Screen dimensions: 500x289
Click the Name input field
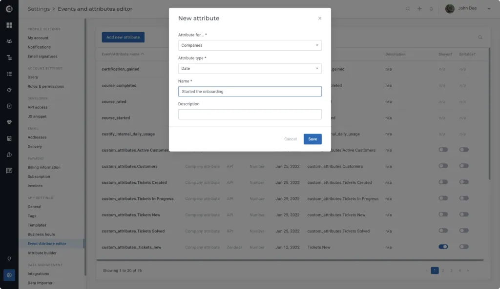pos(250,91)
